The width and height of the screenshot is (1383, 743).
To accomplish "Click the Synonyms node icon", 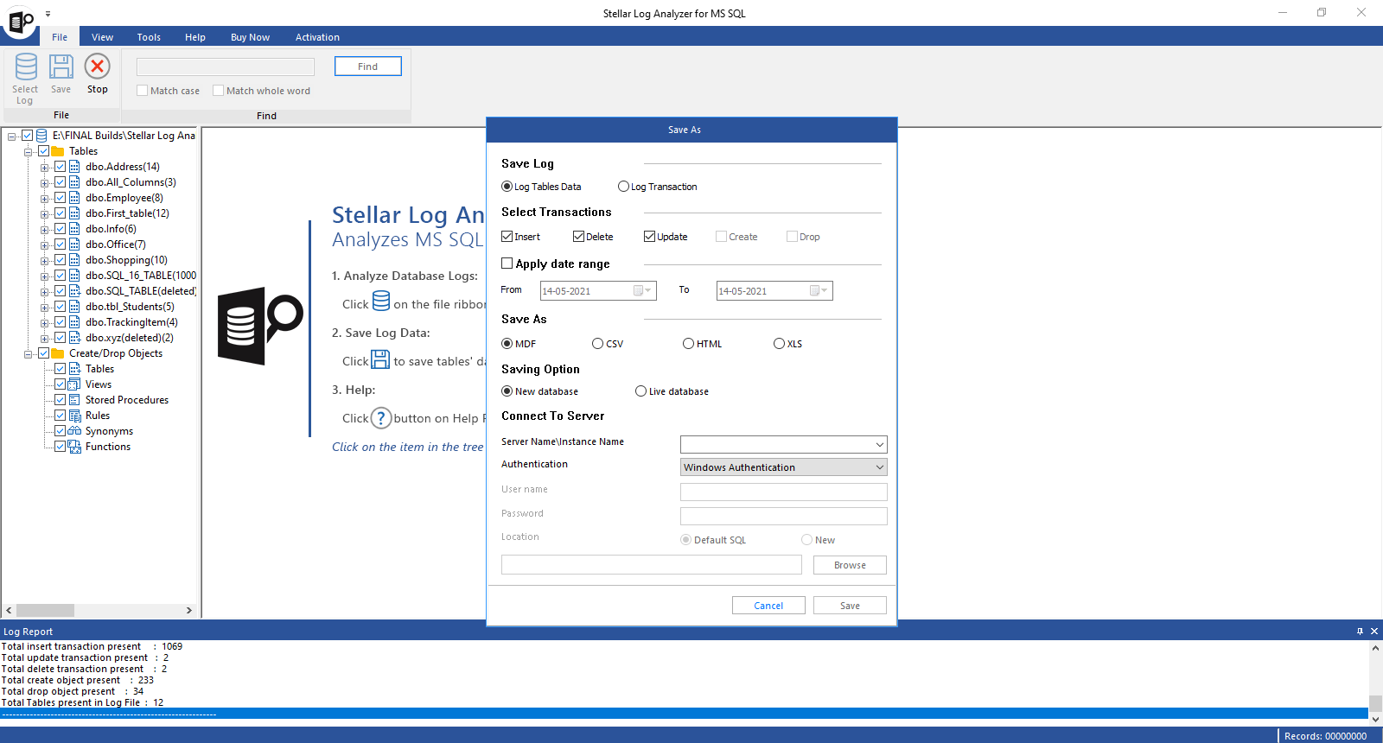I will (74, 431).
